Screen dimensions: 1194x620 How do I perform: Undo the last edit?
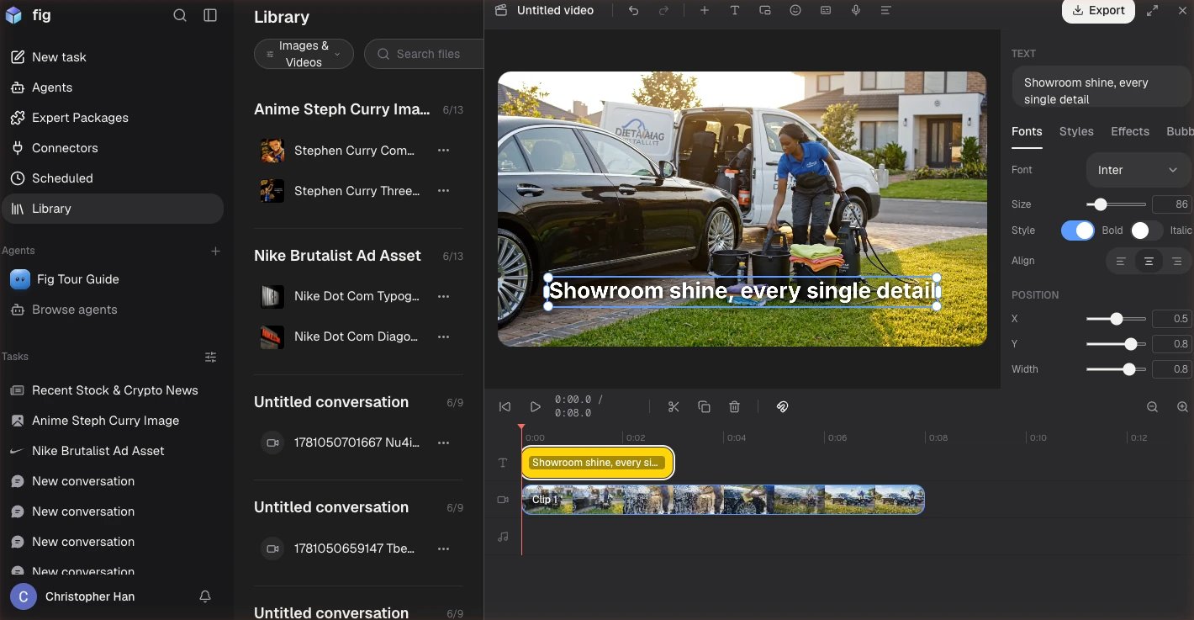[634, 10]
